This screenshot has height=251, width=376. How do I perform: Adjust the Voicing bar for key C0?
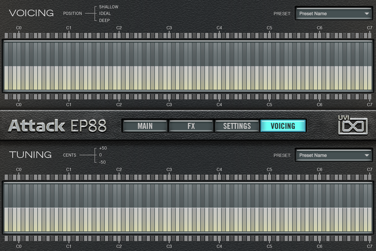coord(19,66)
